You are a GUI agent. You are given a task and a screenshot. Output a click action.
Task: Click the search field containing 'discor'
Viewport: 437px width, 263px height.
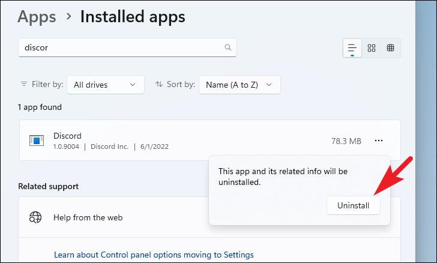pos(120,47)
